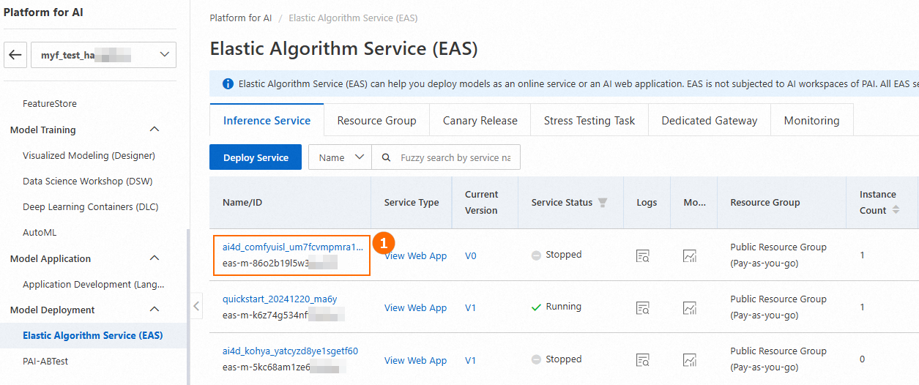Collapse the left sidebar with the chevron handle
The image size is (919, 385).
196,306
